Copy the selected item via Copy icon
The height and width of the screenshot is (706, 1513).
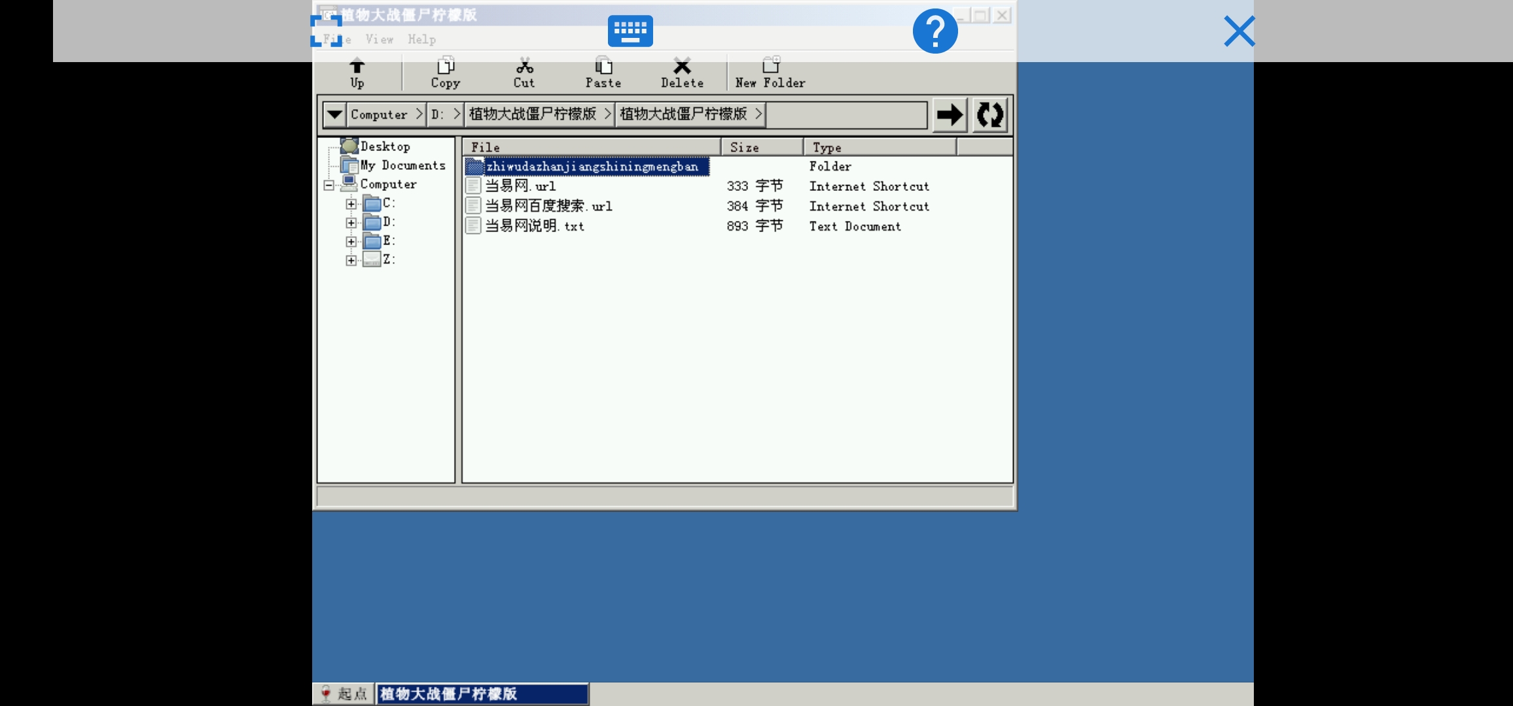(x=446, y=73)
